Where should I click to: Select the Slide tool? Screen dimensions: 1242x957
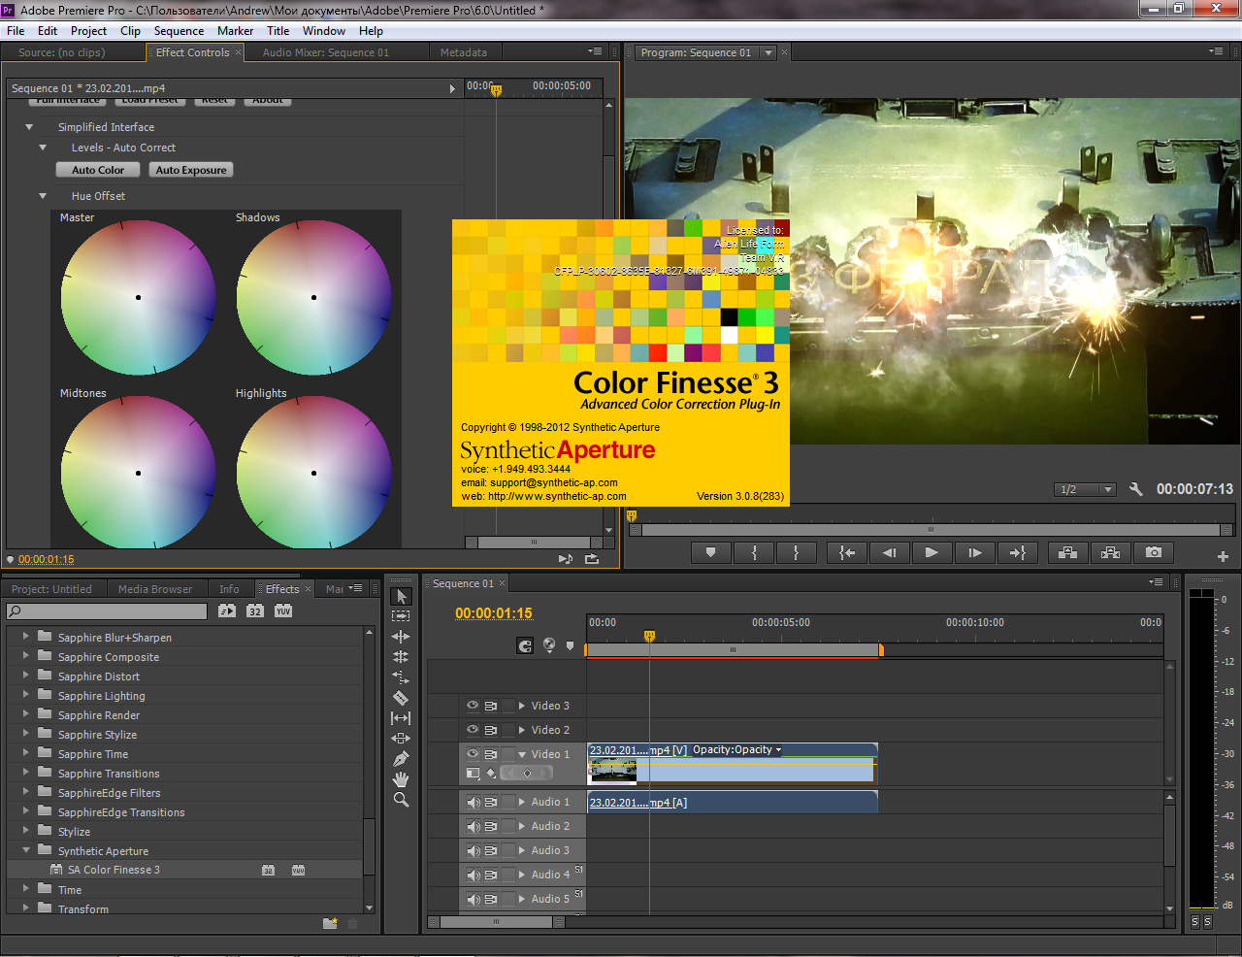pos(401,739)
